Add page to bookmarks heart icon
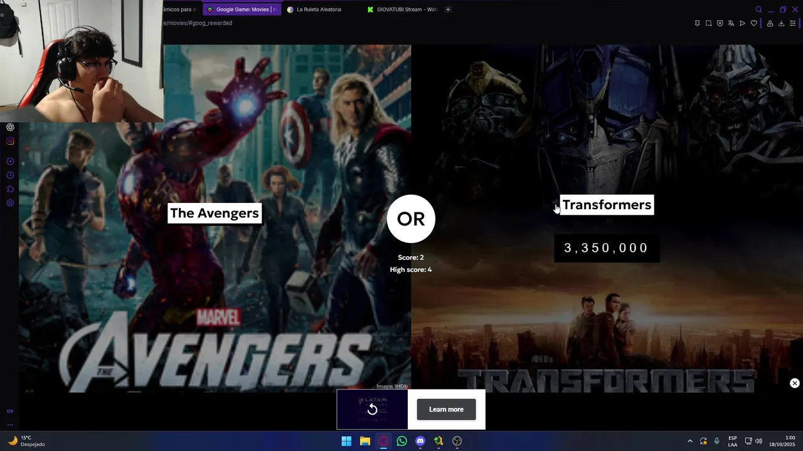 [753, 23]
